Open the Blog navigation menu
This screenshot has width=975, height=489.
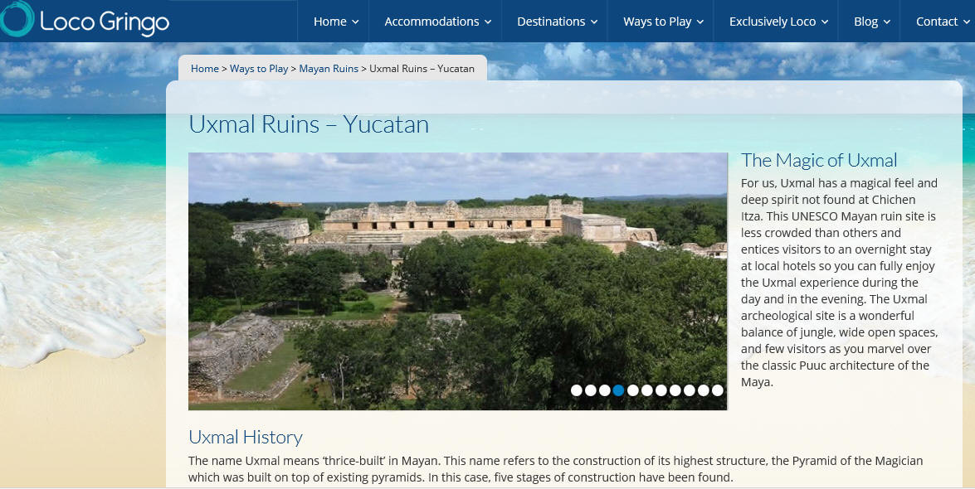872,21
